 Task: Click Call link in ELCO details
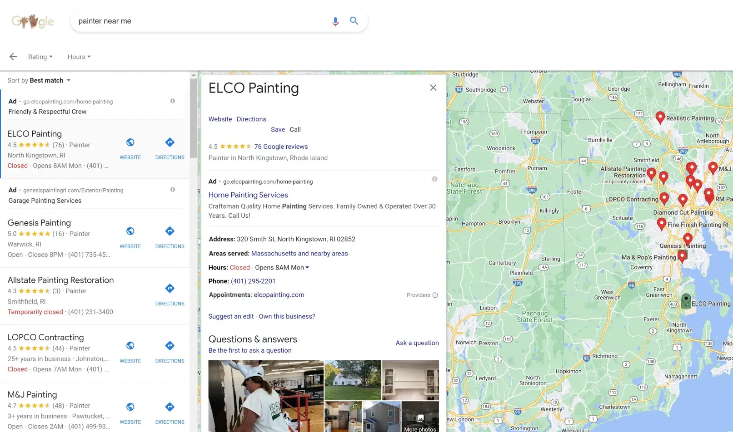[x=295, y=130]
